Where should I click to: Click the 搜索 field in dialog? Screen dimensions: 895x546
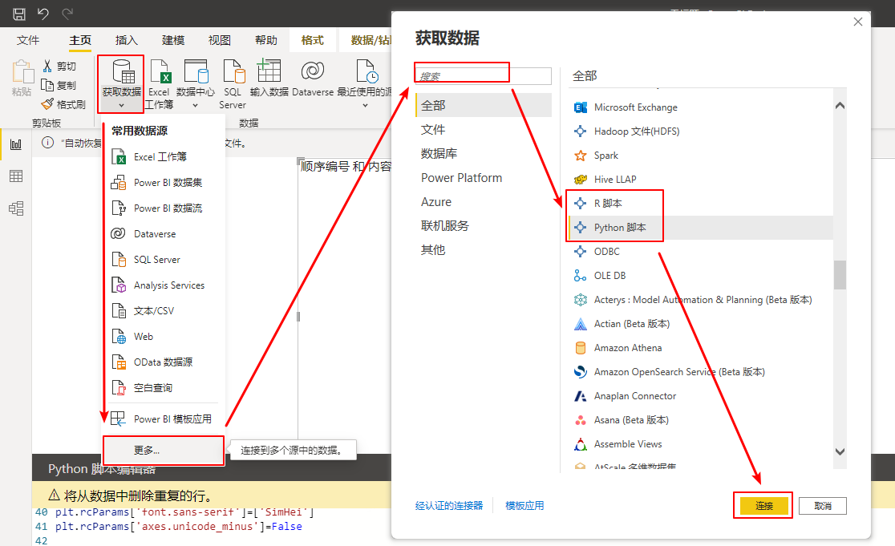[484, 76]
